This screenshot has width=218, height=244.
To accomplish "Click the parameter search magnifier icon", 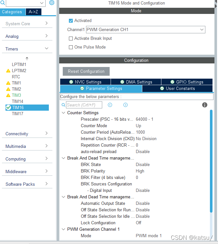I will (x=63, y=105).
